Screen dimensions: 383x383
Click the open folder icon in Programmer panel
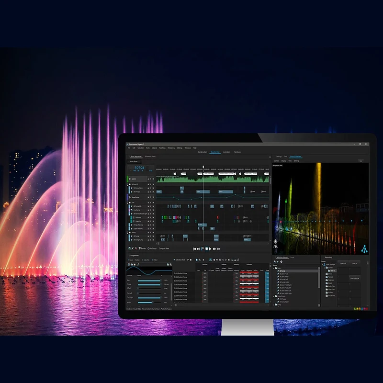tap(132, 264)
